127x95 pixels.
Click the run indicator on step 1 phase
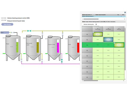coord(93,32)
